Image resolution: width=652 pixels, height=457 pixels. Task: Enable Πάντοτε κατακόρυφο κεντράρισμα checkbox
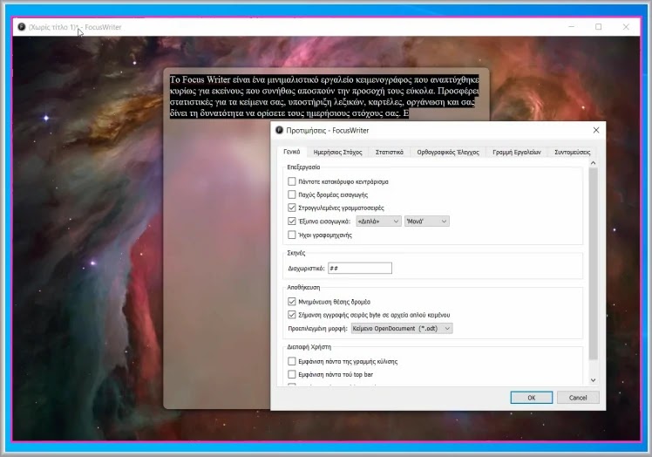tap(292, 181)
